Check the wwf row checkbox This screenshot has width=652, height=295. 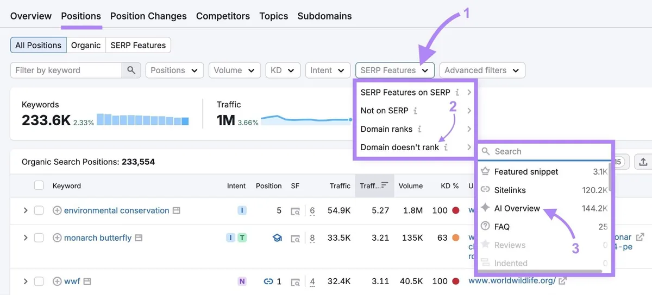click(39, 281)
